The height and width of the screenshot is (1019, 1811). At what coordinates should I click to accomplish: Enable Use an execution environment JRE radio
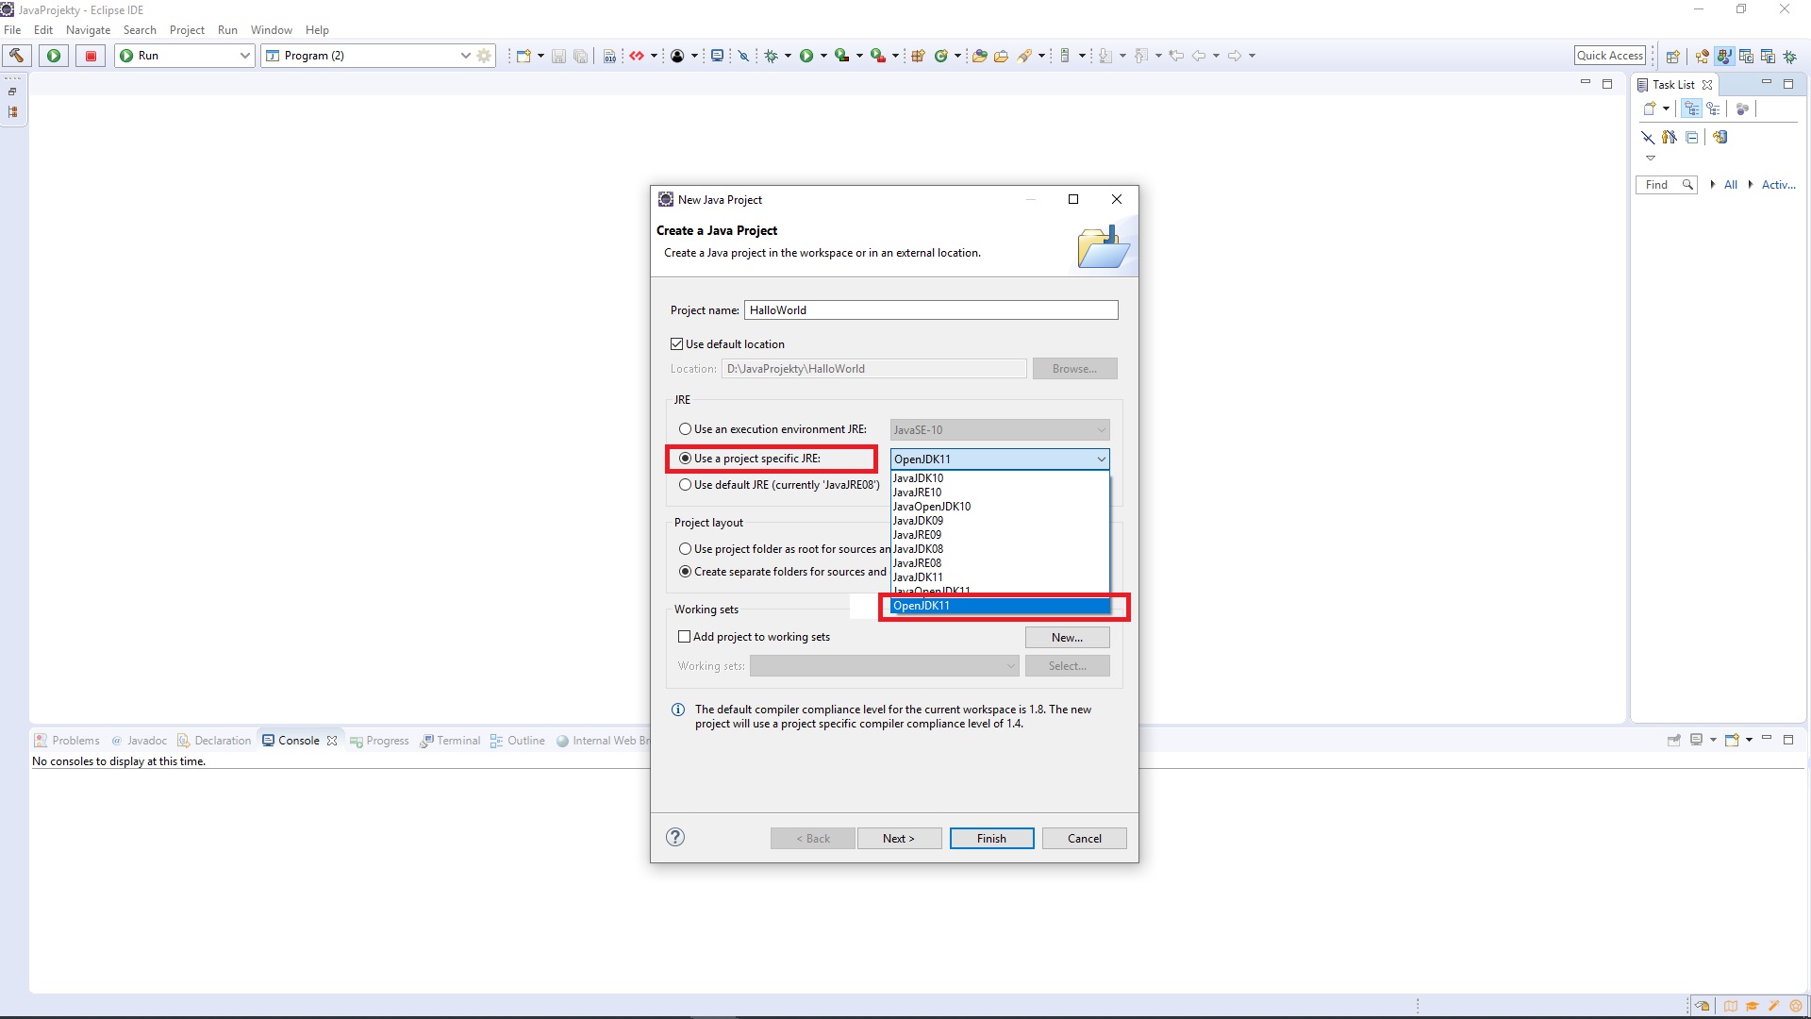(x=686, y=429)
